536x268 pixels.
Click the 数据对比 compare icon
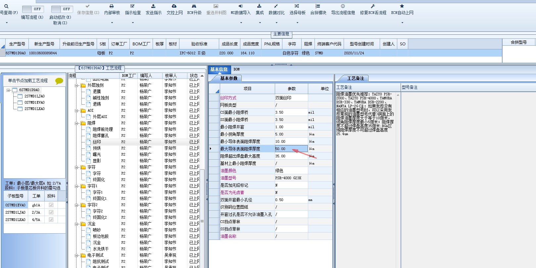click(276, 6)
